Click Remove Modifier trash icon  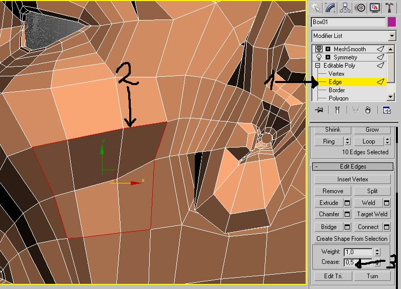(368, 110)
